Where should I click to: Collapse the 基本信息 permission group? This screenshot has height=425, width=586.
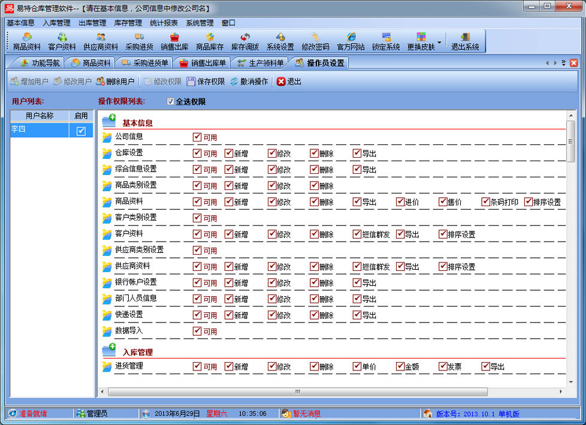pos(108,121)
